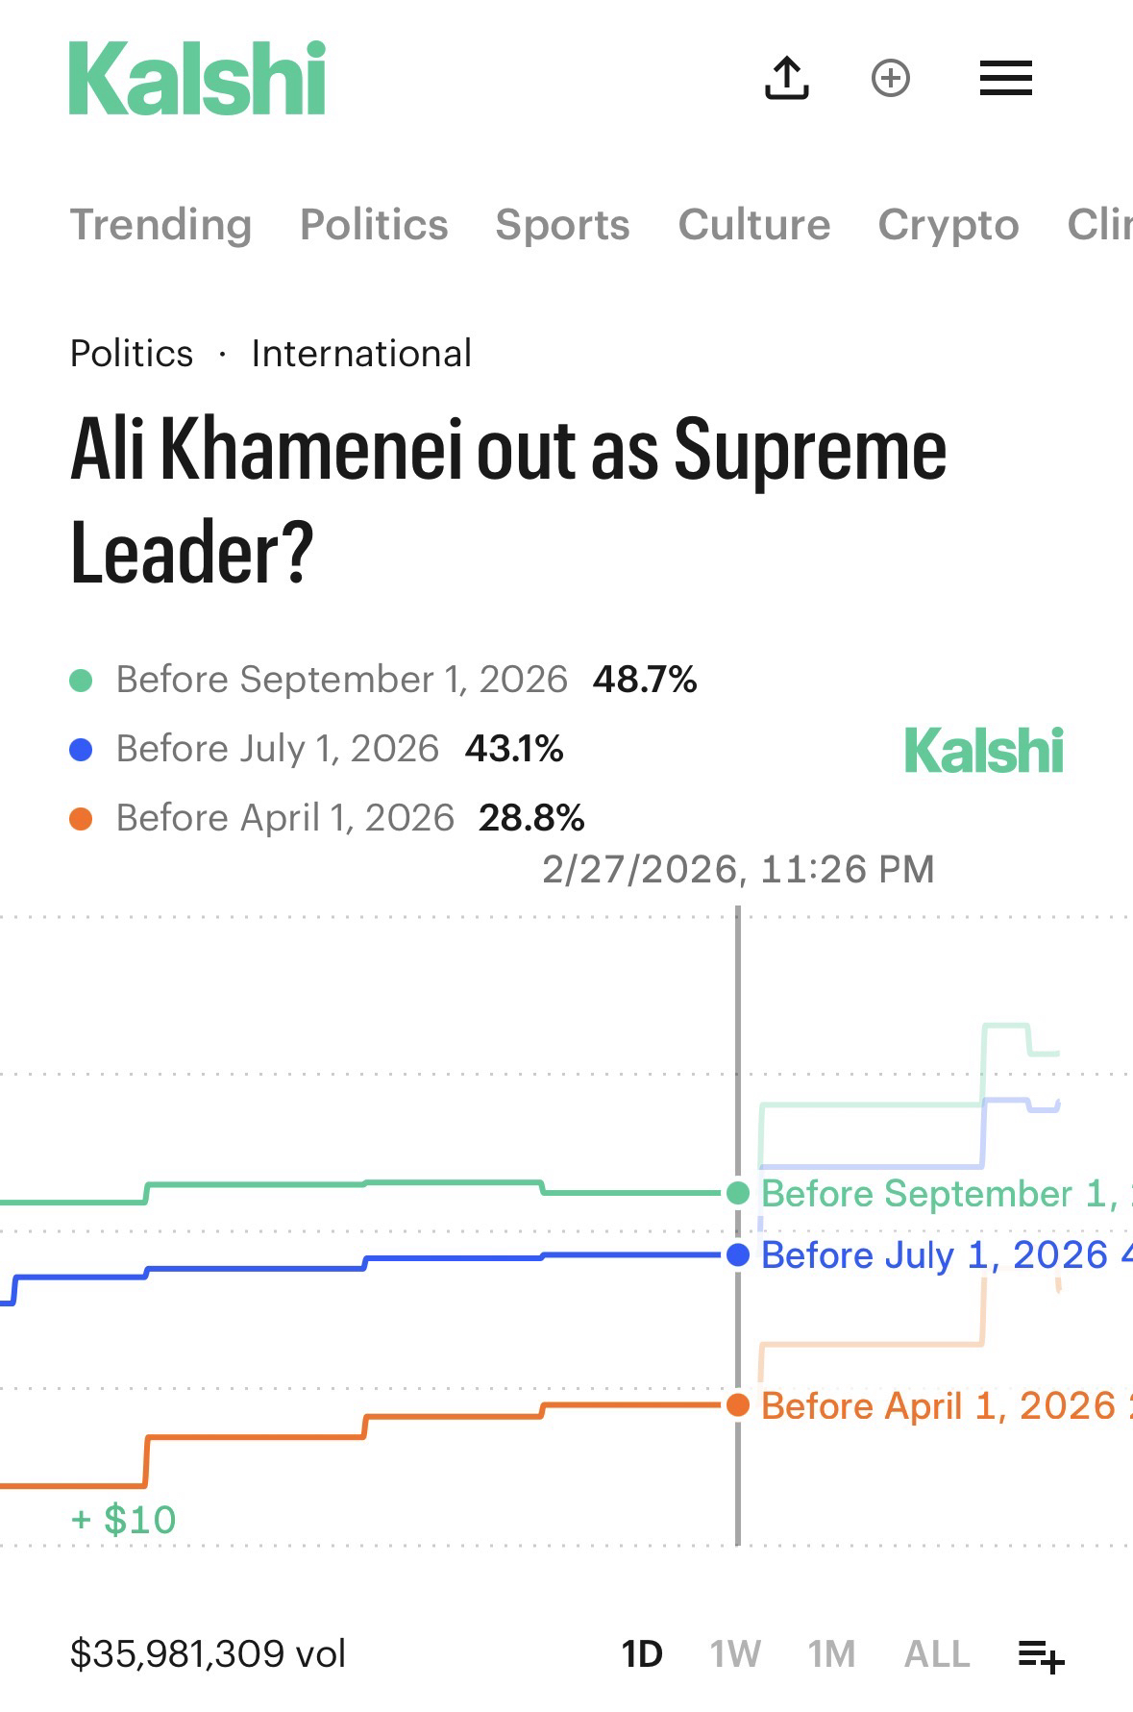This screenshot has height=1712, width=1133.
Task: Tap the share upload icon
Action: point(786,78)
